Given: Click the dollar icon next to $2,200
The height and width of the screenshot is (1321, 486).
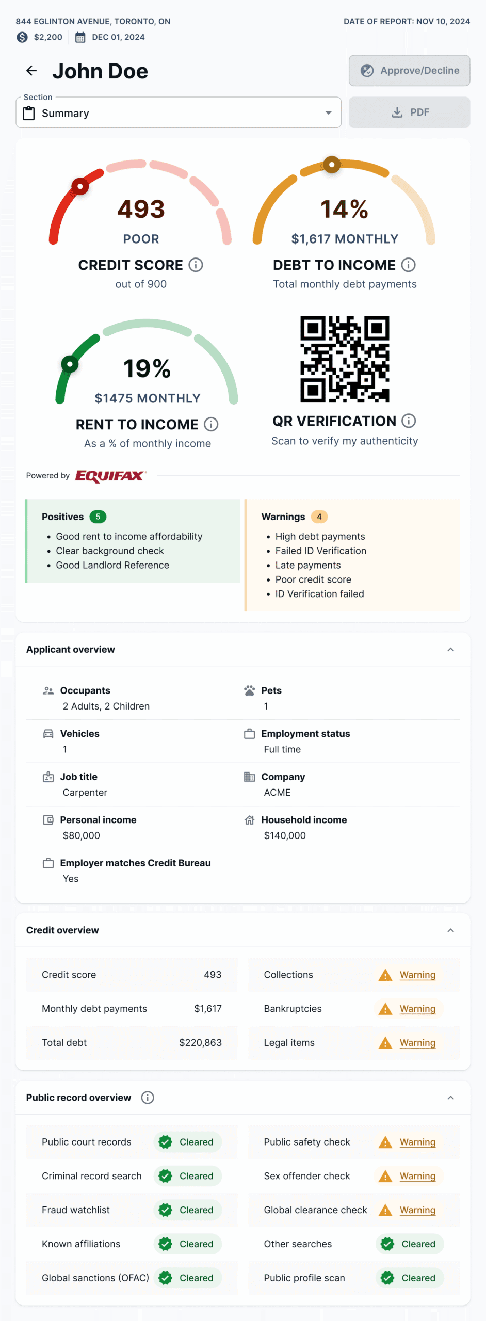Looking at the screenshot, I should click(21, 37).
